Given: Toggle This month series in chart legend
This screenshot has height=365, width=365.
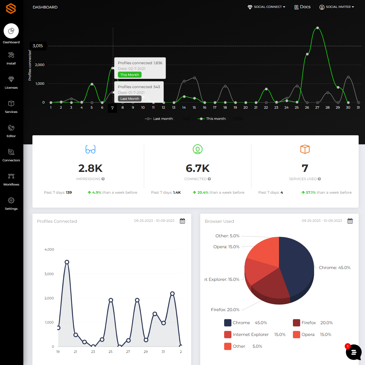Looking at the screenshot, I should point(212,119).
